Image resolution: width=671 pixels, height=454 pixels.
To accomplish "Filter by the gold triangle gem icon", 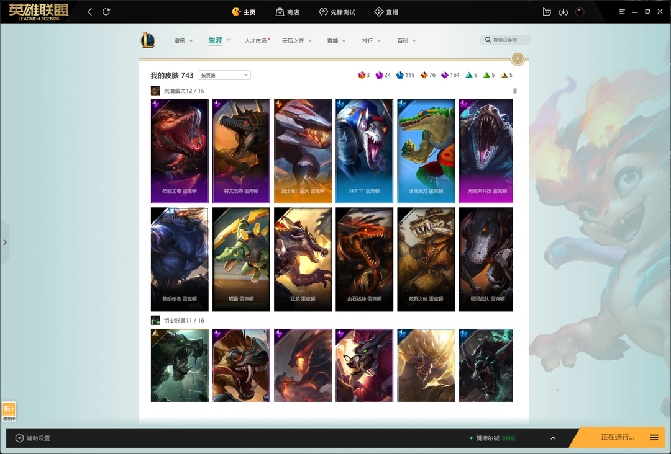I will point(504,75).
